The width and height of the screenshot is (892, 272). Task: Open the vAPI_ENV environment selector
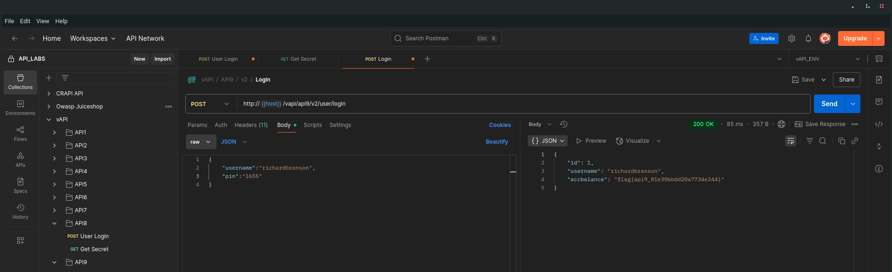827,59
